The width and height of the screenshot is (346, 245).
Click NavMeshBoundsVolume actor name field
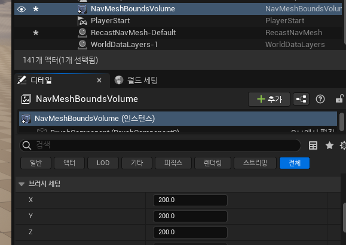tap(87, 99)
